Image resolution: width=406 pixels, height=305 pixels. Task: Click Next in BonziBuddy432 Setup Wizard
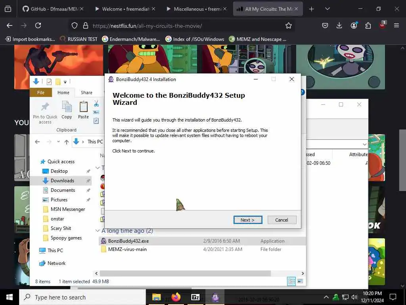click(248, 220)
